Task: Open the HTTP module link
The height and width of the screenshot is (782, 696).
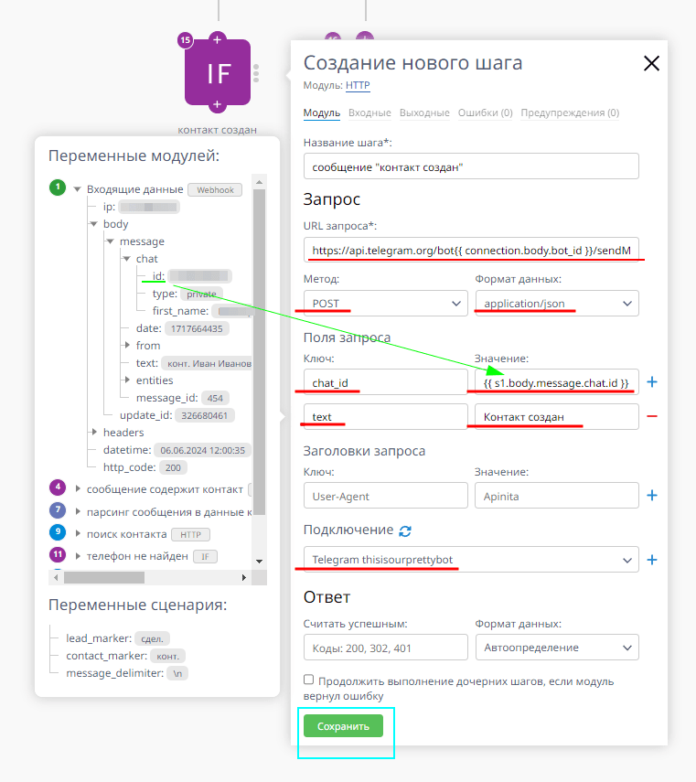Action: (357, 85)
